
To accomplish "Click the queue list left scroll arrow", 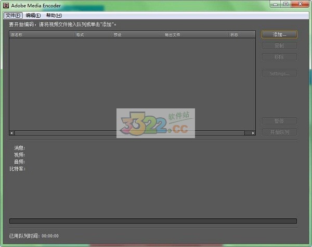I will pos(12,133).
